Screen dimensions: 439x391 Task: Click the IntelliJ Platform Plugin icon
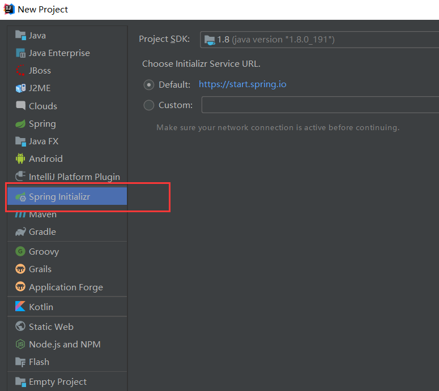click(x=20, y=176)
